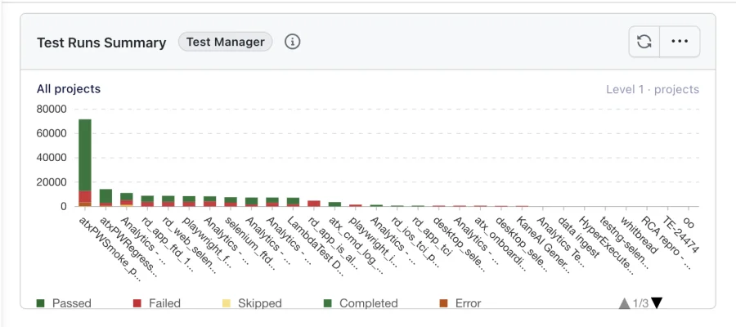Click the all-red rd_app_is_al bar

314,204
